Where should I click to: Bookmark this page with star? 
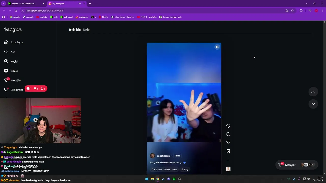(292, 11)
